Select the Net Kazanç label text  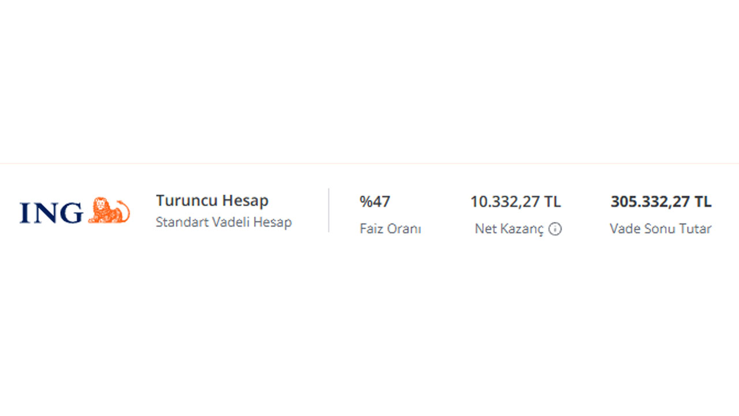[x=509, y=229]
